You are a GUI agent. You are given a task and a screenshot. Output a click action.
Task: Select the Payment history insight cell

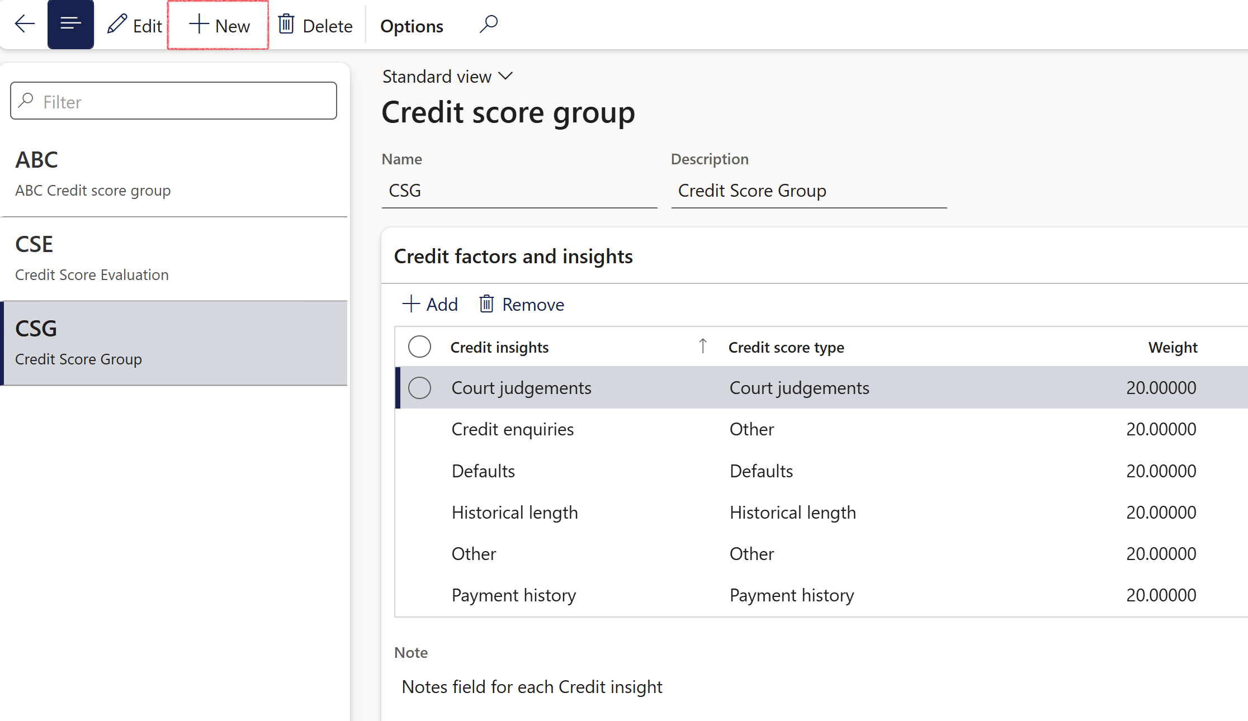[x=513, y=595]
